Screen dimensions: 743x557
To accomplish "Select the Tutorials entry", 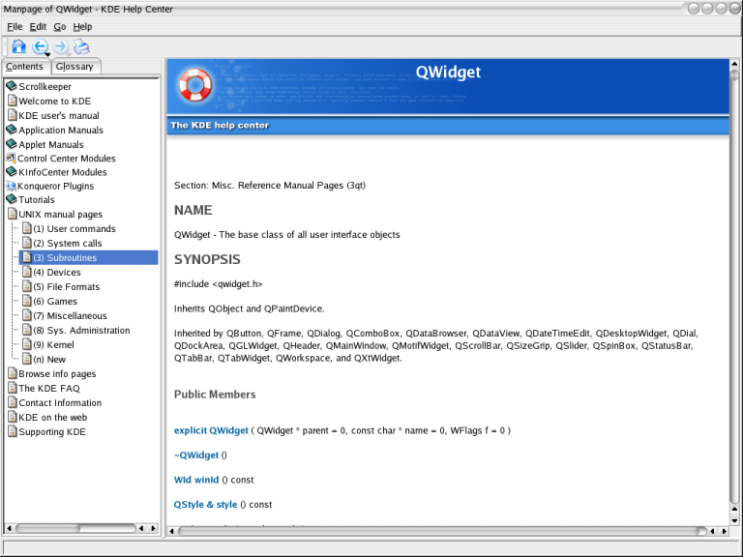I will [37, 200].
